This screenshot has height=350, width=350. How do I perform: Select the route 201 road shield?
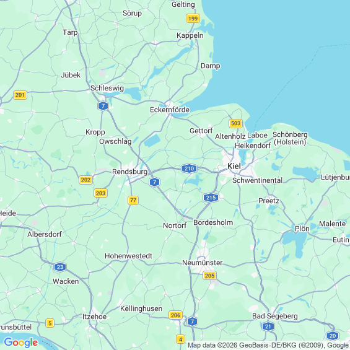(x=20, y=95)
